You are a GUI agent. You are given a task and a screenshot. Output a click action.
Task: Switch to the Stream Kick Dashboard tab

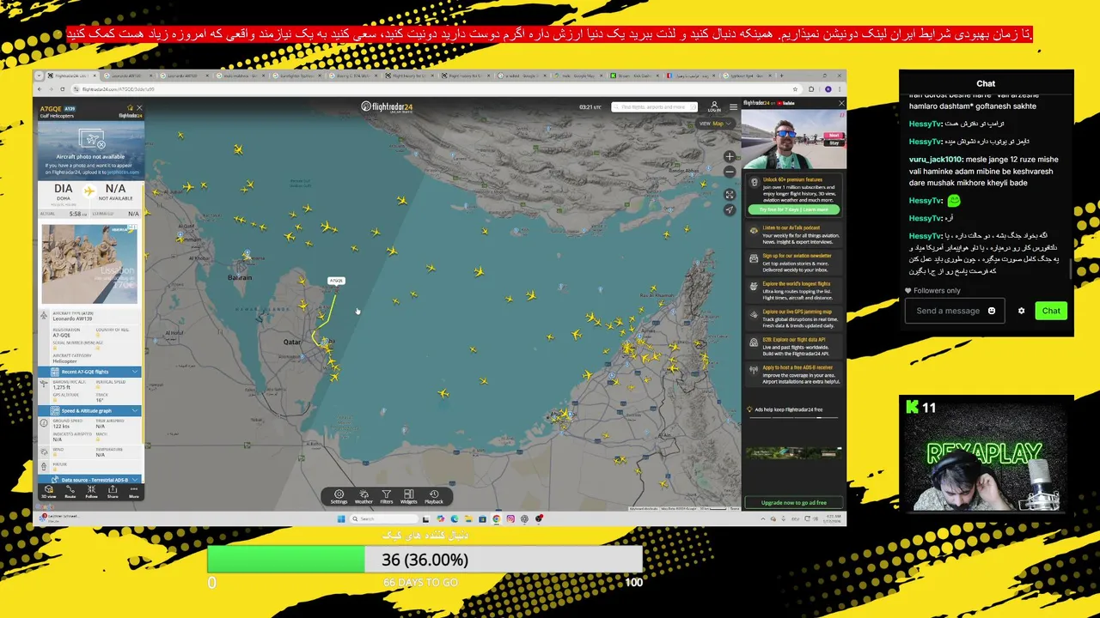634,76
